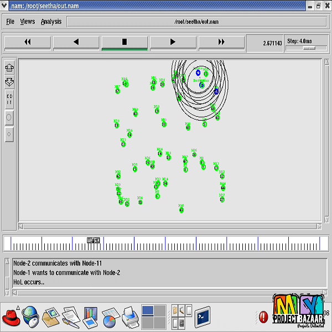The image size is (332, 332).
Task: Open the Views menu
Action: pyautogui.click(x=27, y=22)
